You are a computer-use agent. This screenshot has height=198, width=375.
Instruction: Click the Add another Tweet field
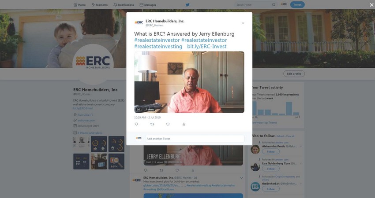tap(195, 139)
